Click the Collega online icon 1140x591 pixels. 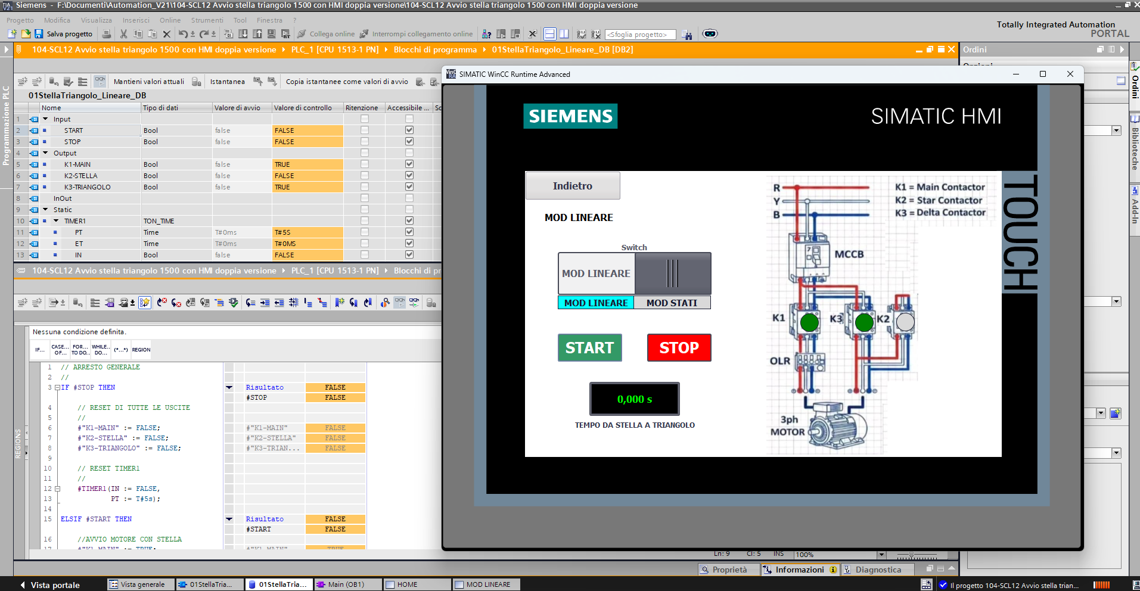(302, 34)
